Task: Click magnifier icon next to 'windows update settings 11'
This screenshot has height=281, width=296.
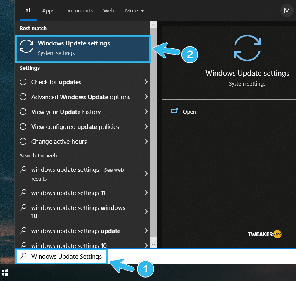Action: (x=23, y=193)
